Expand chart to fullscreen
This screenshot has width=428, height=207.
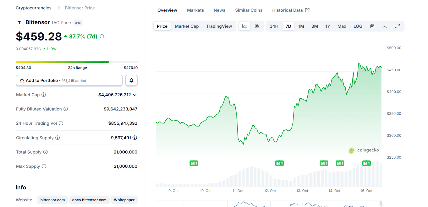398,26
